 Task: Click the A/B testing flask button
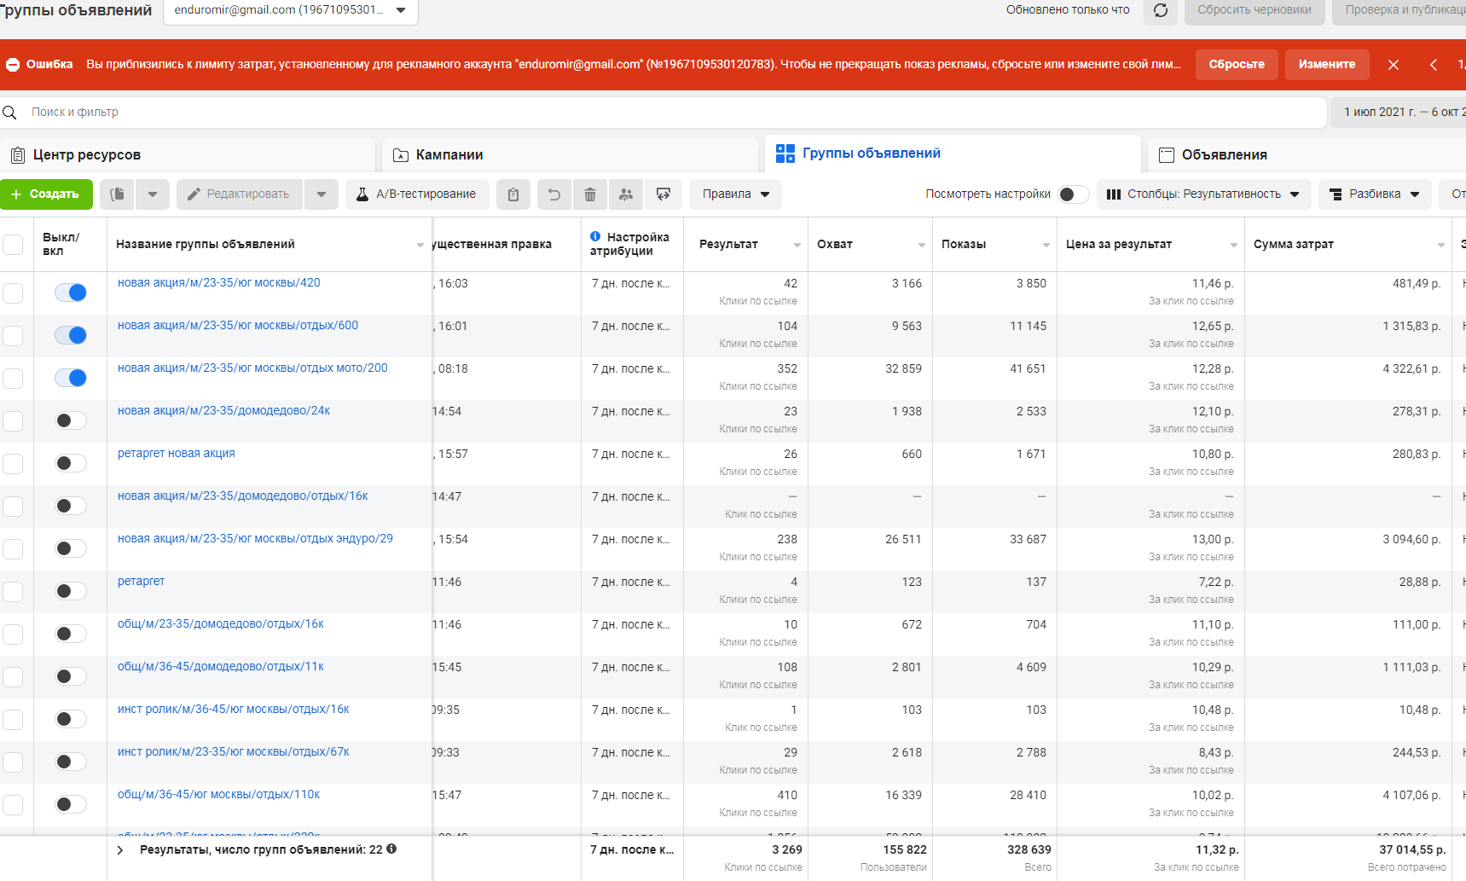click(x=417, y=194)
